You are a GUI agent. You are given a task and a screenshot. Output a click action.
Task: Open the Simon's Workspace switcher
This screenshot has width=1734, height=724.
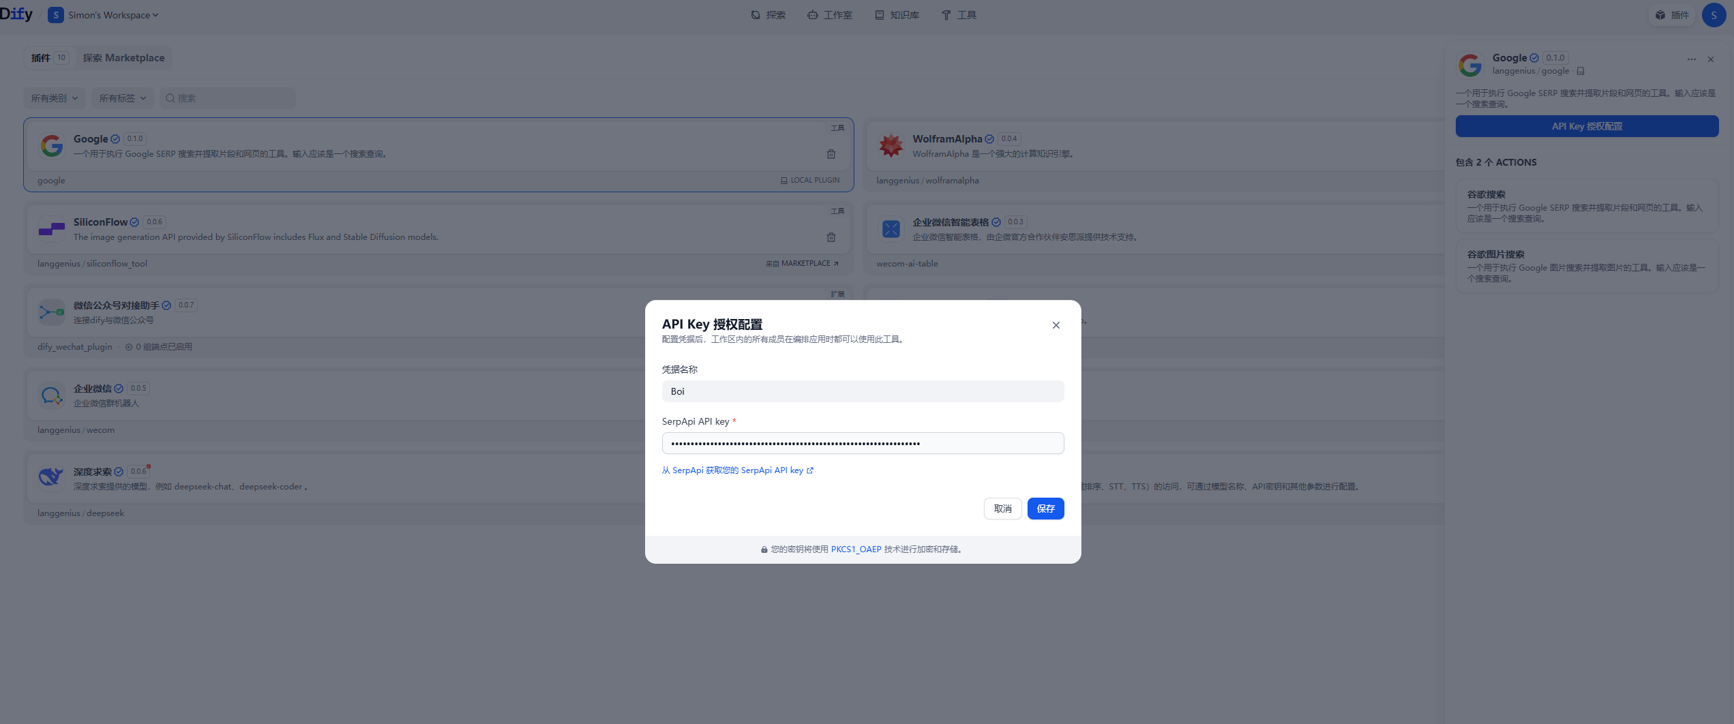click(104, 14)
